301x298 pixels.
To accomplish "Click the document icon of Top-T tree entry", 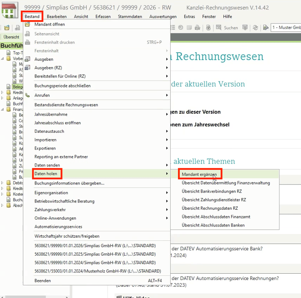I will 9,53.
